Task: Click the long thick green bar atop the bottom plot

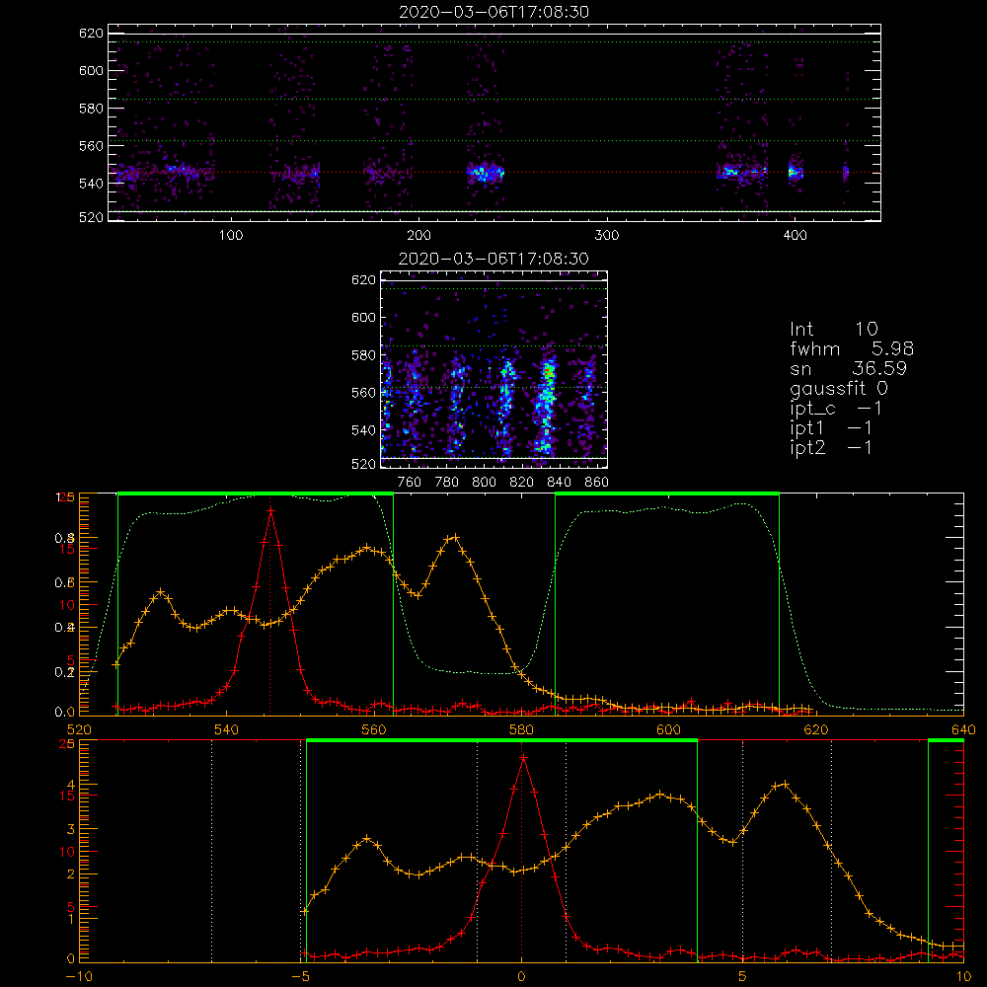Action: [x=501, y=741]
